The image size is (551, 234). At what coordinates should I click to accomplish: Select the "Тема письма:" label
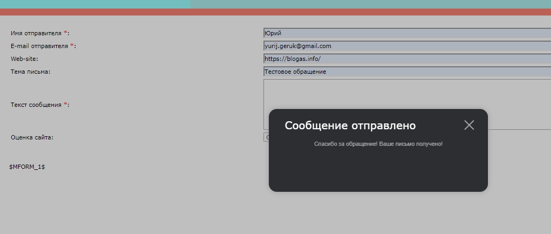30,72
